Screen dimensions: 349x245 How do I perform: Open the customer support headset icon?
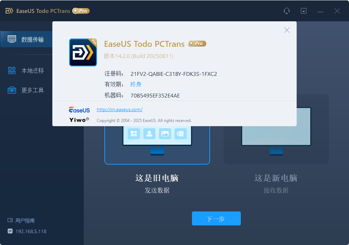click(x=287, y=11)
